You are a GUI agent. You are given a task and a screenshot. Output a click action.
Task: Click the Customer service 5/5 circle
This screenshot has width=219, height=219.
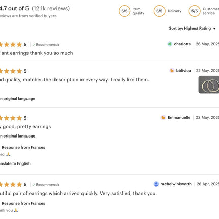pyautogui.click(x=195, y=11)
